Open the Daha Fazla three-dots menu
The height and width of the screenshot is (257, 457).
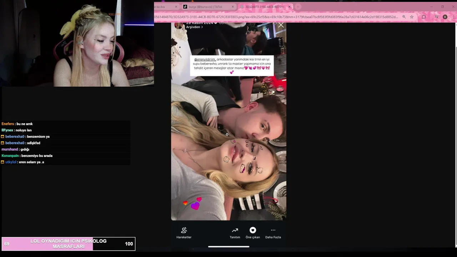[273, 230]
